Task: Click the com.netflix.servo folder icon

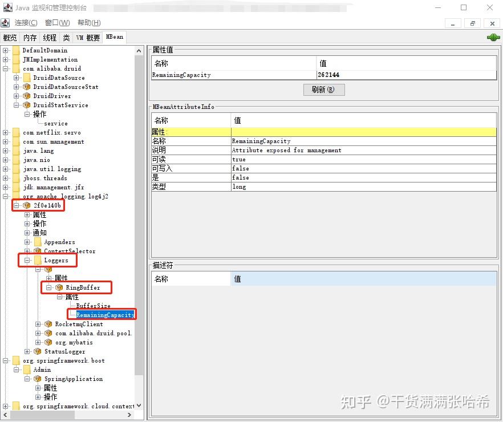Action: [16, 132]
